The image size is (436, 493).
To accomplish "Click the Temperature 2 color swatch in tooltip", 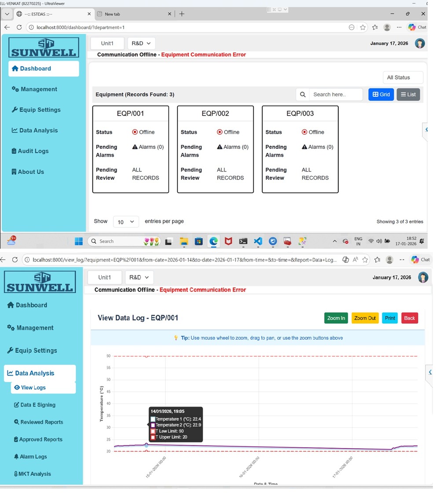I will [153, 425].
